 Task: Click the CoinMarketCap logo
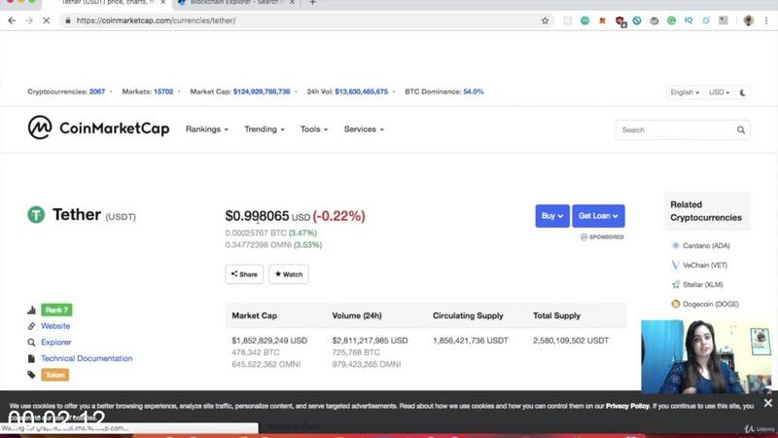click(x=98, y=128)
